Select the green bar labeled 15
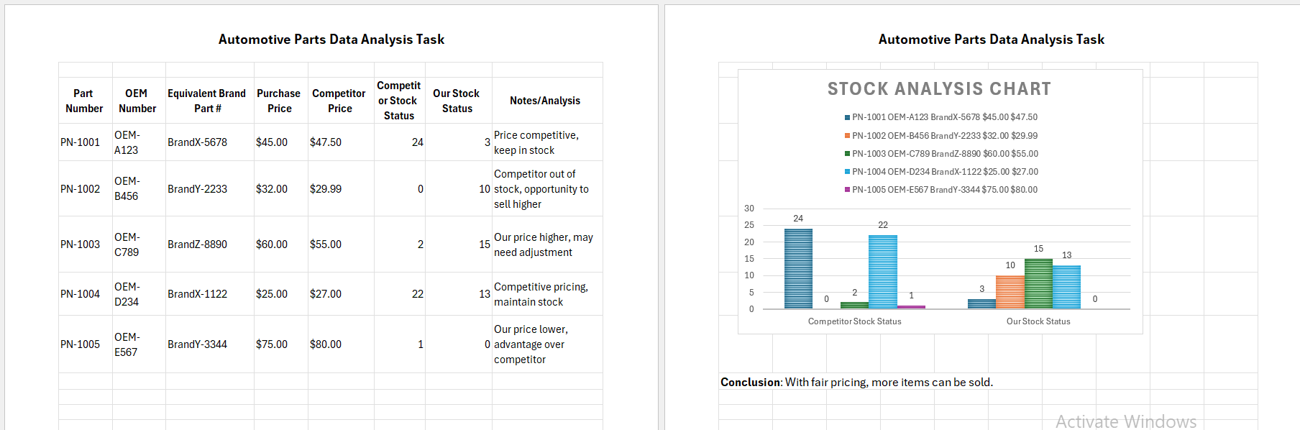 tap(1038, 283)
